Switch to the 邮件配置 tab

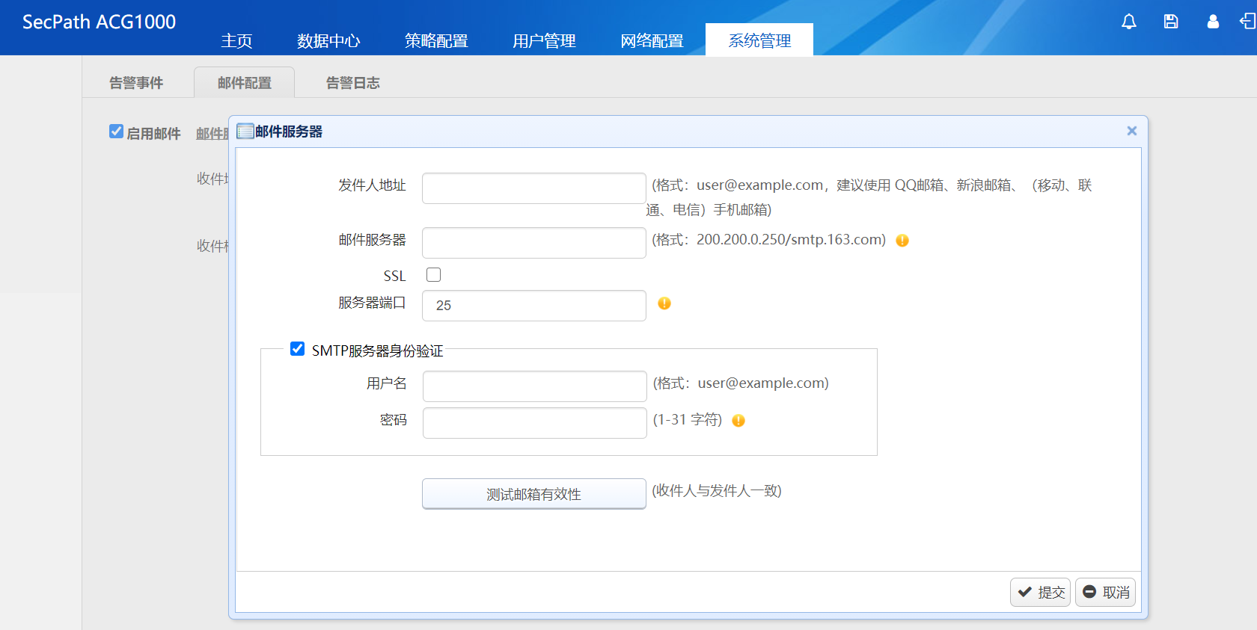(x=245, y=83)
